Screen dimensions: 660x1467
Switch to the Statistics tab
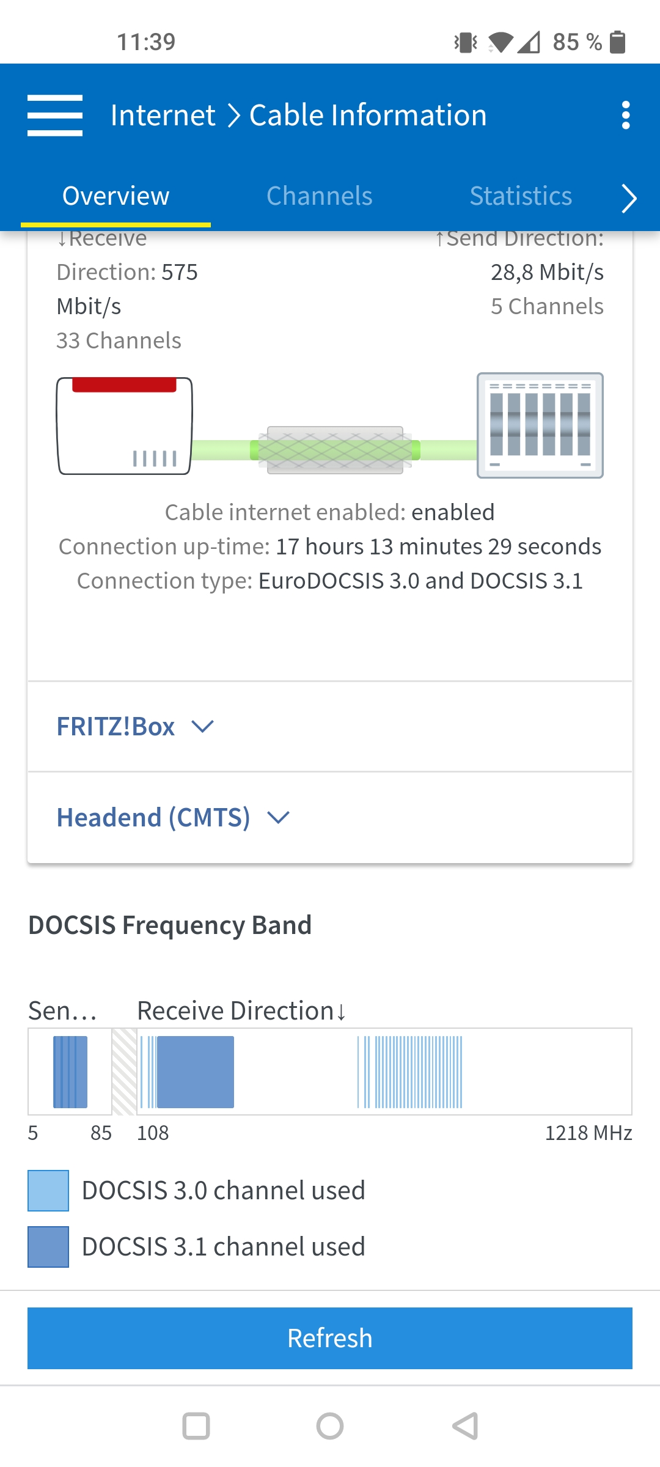pyautogui.click(x=521, y=196)
